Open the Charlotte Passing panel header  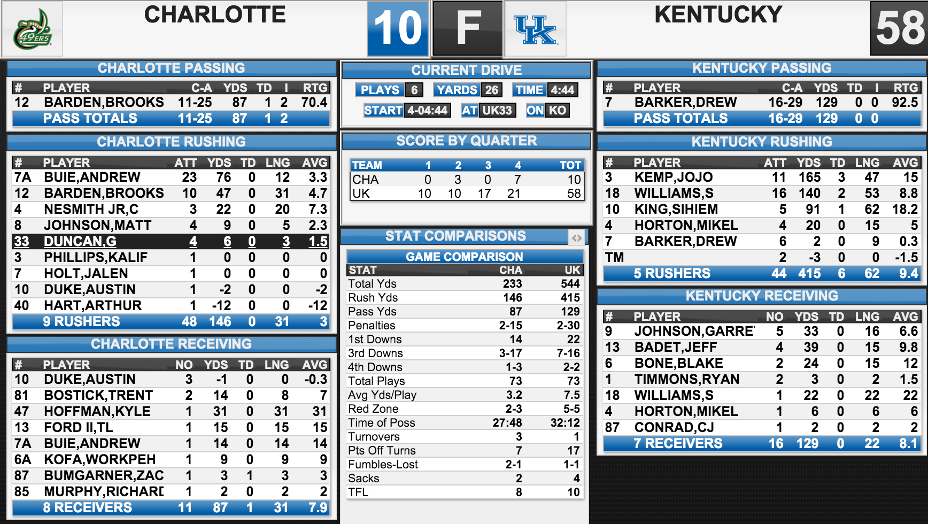tap(171, 68)
